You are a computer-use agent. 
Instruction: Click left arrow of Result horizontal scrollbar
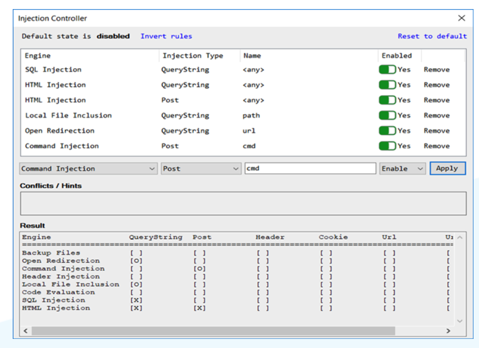point(25,331)
